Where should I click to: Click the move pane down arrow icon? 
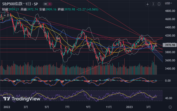pos(148,4)
